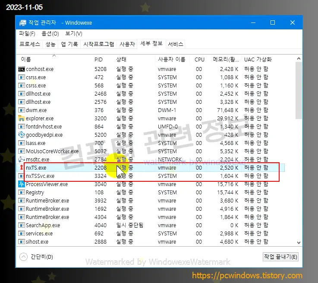Select the nxTSSvc.exe process name
The image size is (318, 283).
click(x=40, y=176)
